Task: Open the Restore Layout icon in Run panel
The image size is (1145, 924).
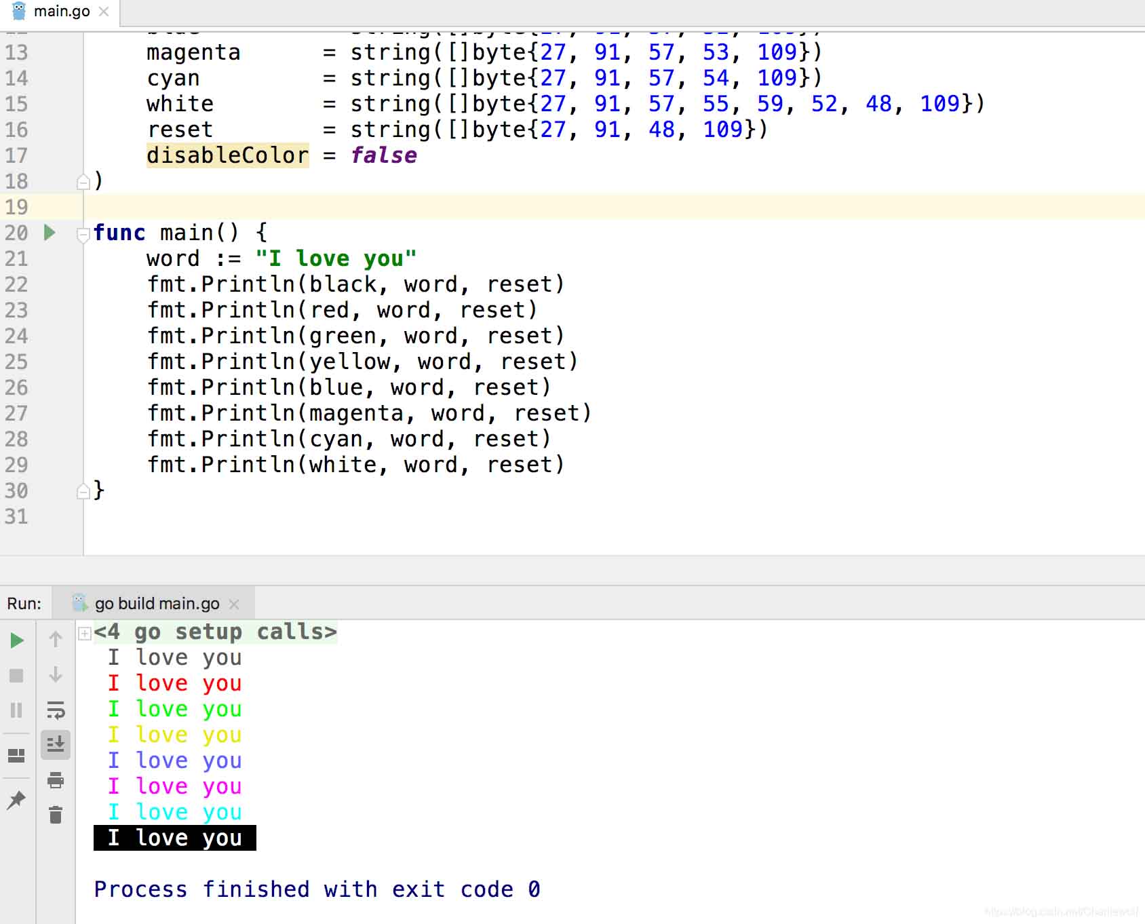Action: 17,756
